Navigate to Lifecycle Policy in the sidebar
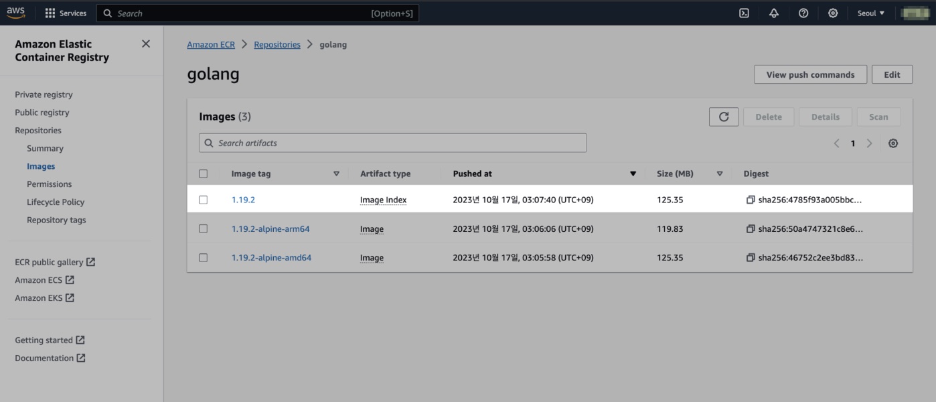 click(x=58, y=201)
